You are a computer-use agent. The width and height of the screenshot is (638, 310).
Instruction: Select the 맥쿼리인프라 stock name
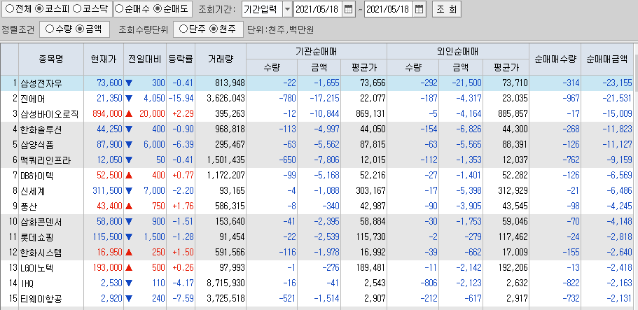click(x=45, y=160)
